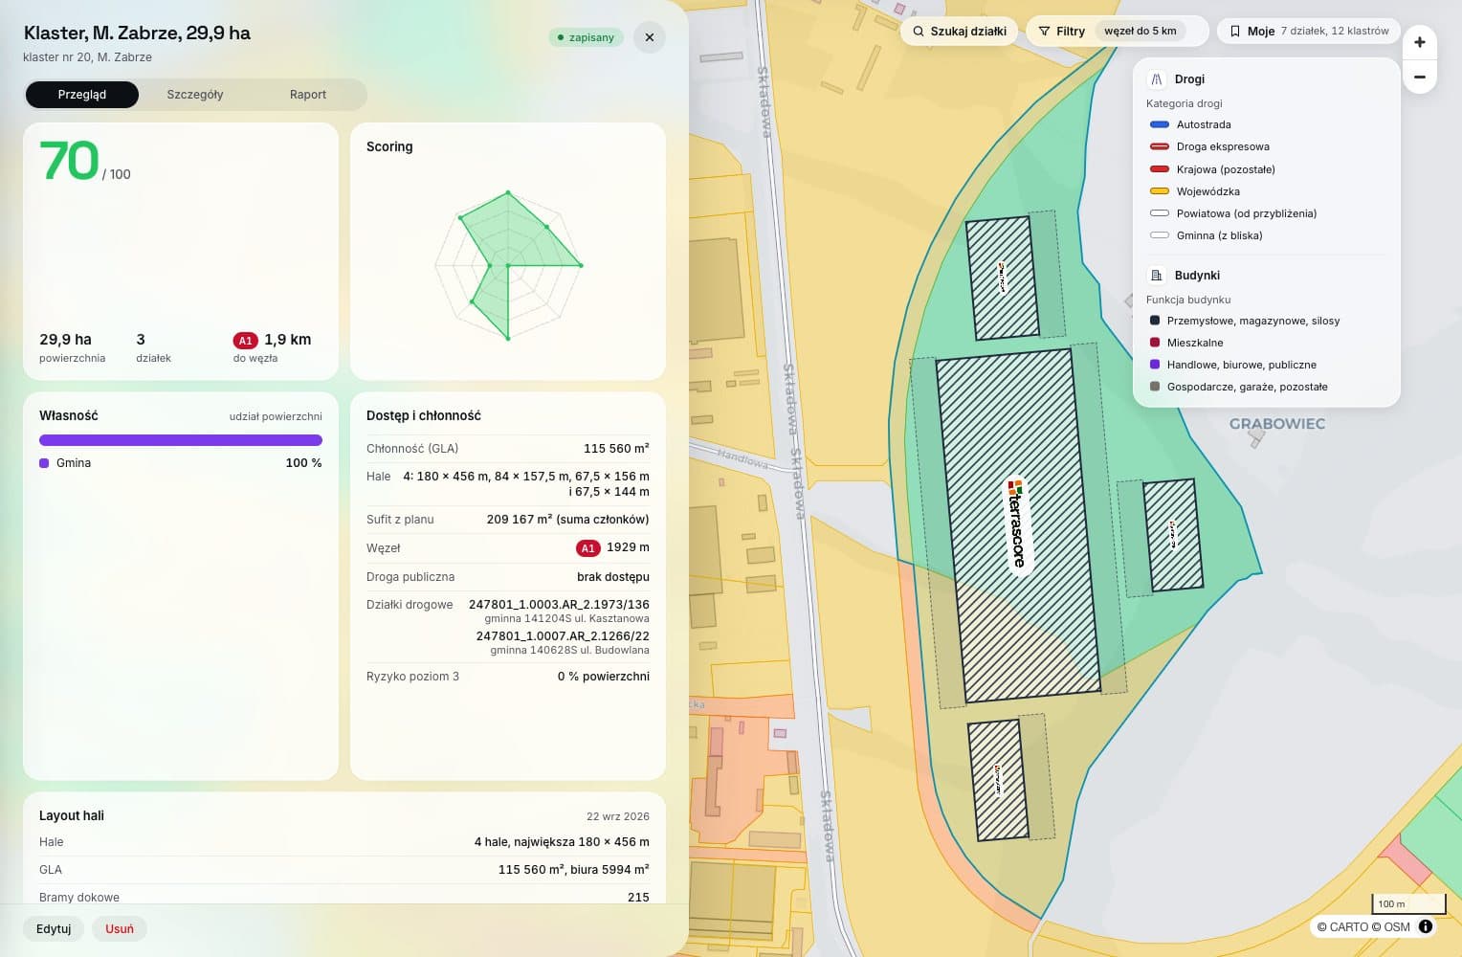Click the Layout hali date 22 wrz 2026
The width and height of the screenshot is (1462, 957).
pyautogui.click(x=618, y=816)
